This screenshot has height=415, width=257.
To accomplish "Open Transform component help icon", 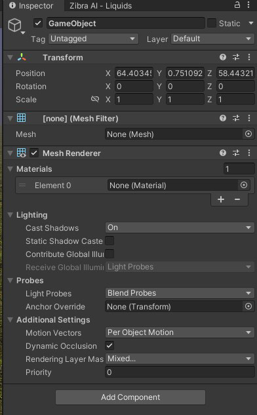I will [x=223, y=57].
